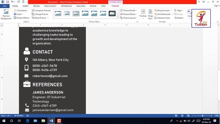Open the Corrections menu

tap(21, 10)
